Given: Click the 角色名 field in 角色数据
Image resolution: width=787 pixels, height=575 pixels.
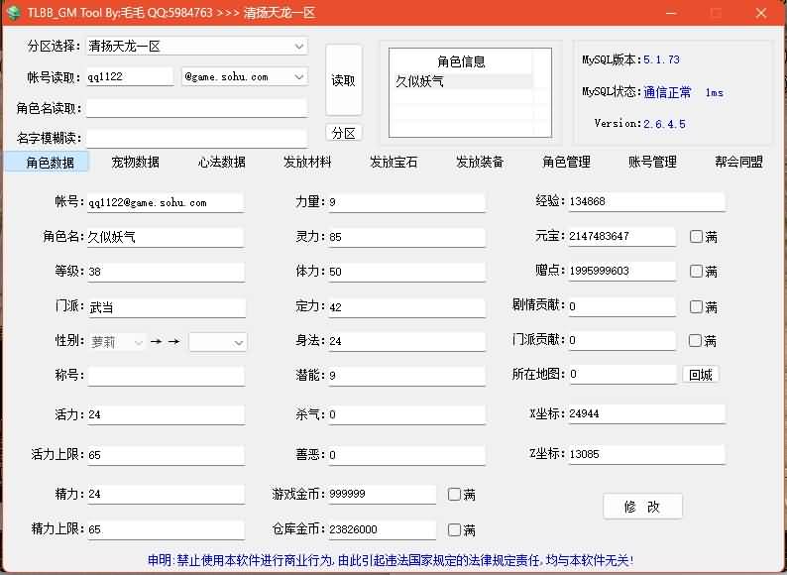Looking at the screenshot, I should [x=166, y=237].
